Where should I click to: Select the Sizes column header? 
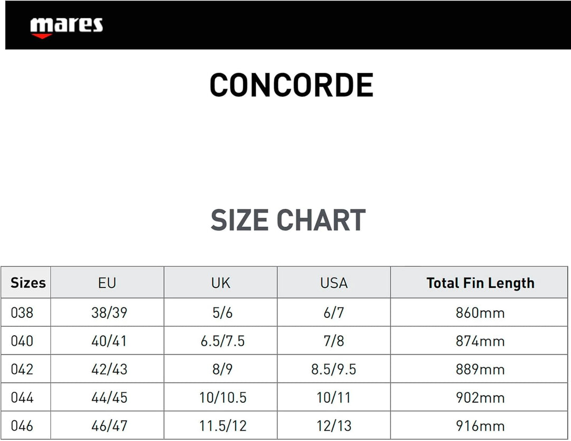(x=28, y=283)
